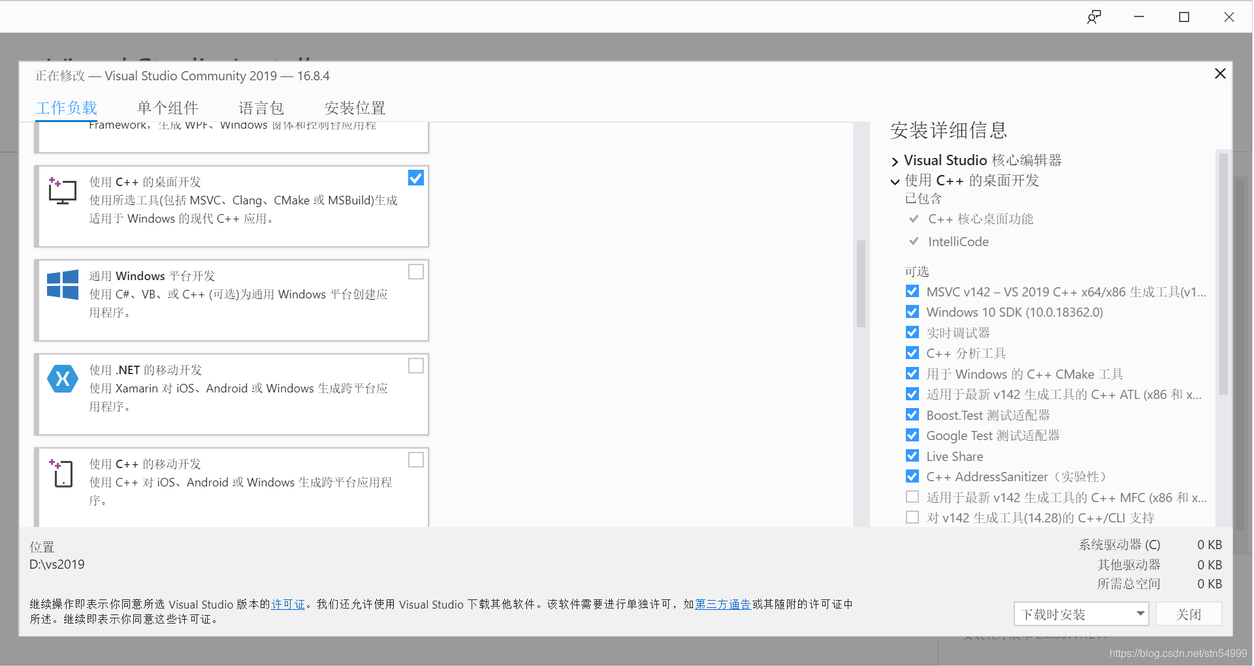Uncheck the 使用 C++ 的桌面开发 workload
The height and width of the screenshot is (666, 1254).
[416, 178]
